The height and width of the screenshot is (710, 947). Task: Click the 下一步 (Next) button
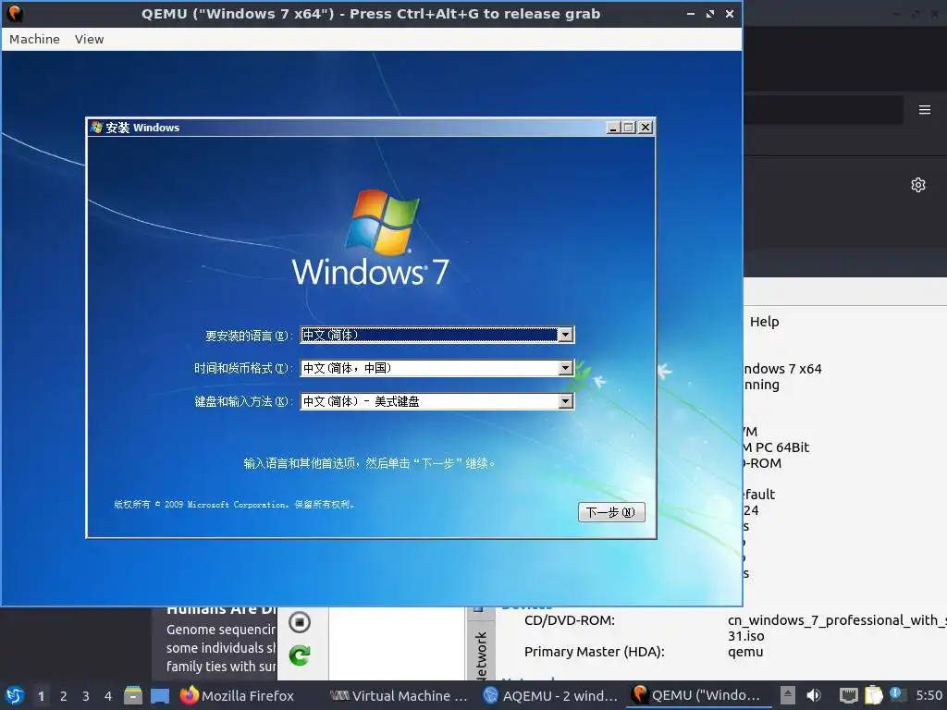coord(611,512)
